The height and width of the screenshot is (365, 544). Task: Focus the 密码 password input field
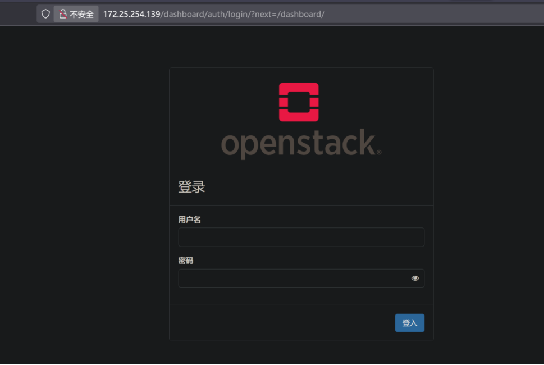click(301, 279)
